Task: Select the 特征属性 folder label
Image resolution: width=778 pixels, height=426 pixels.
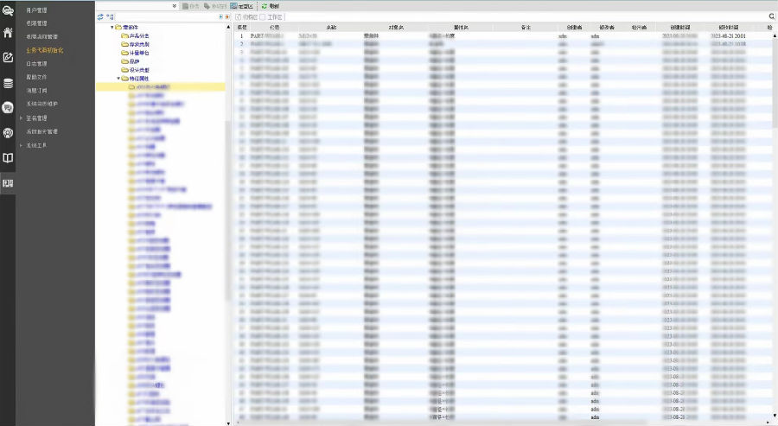Action: tap(139, 79)
